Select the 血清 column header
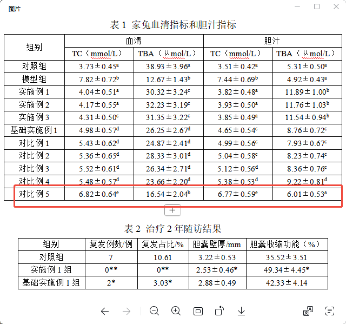Screen dimensions: 346x324 (134, 41)
